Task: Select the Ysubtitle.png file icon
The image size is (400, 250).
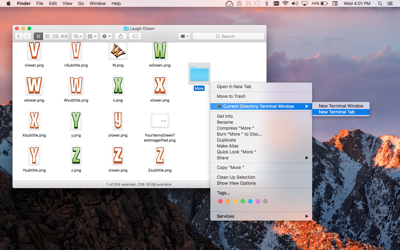Action: (34, 155)
